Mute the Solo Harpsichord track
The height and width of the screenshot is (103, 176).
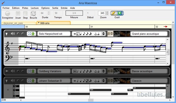coord(13,34)
